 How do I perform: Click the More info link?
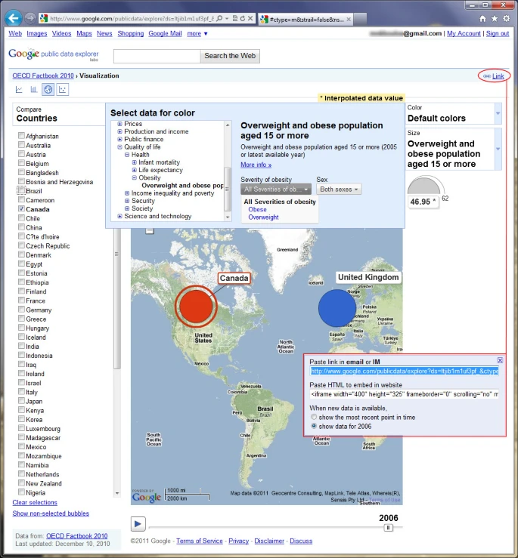tap(256, 165)
